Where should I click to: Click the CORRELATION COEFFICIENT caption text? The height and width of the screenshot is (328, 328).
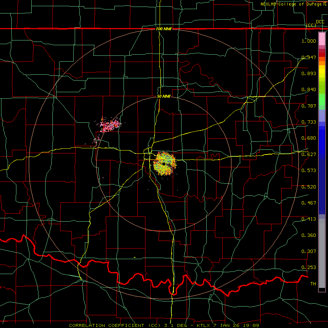tap(106, 325)
